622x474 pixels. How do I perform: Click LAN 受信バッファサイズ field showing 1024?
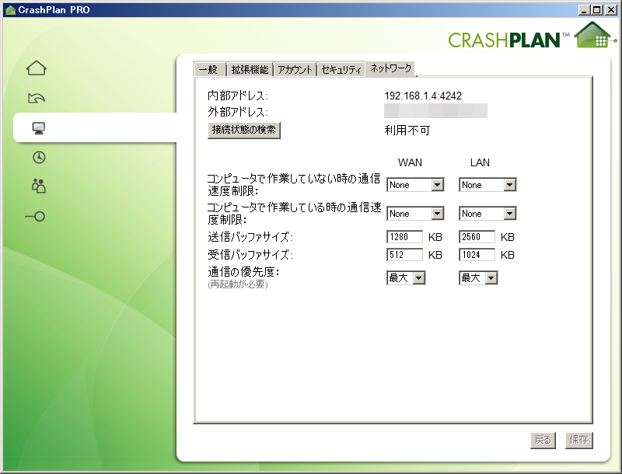[x=477, y=255]
